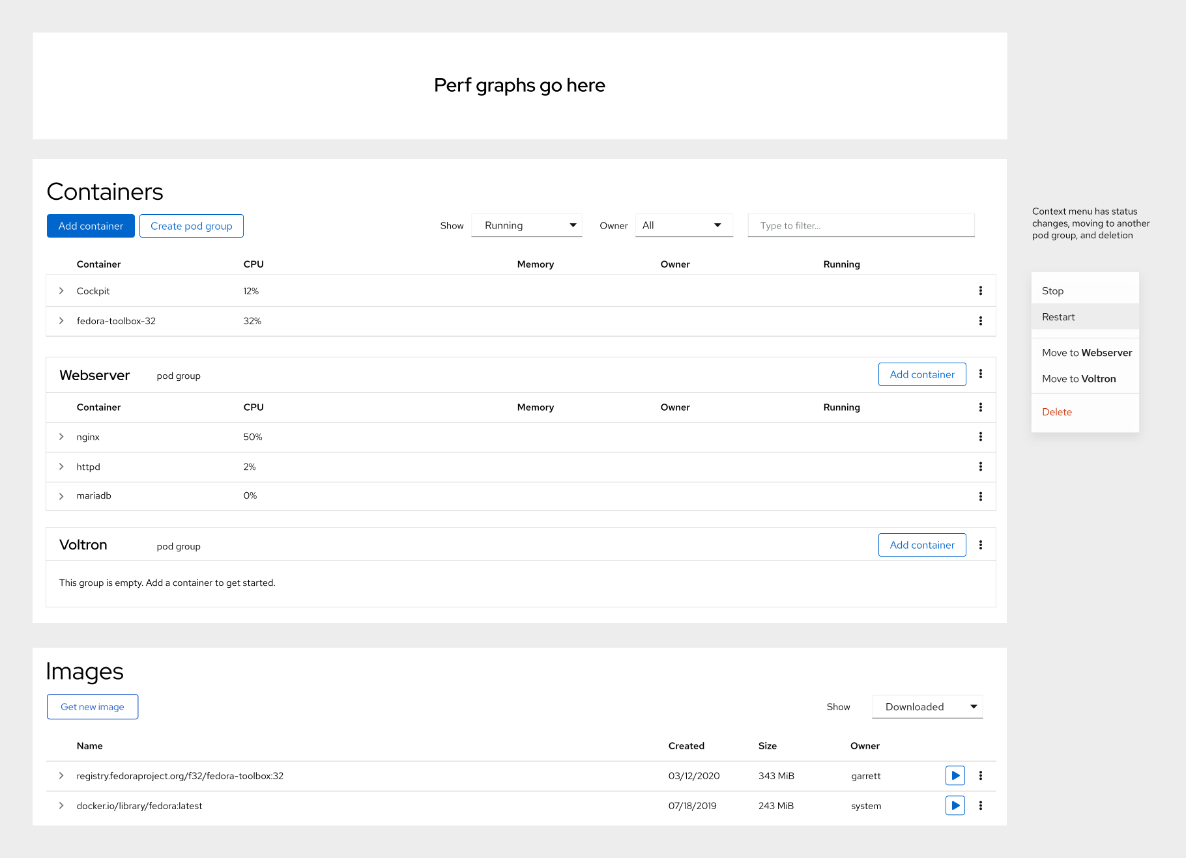This screenshot has width=1186, height=858.
Task: Expand the mariadb container row
Action: (61, 496)
